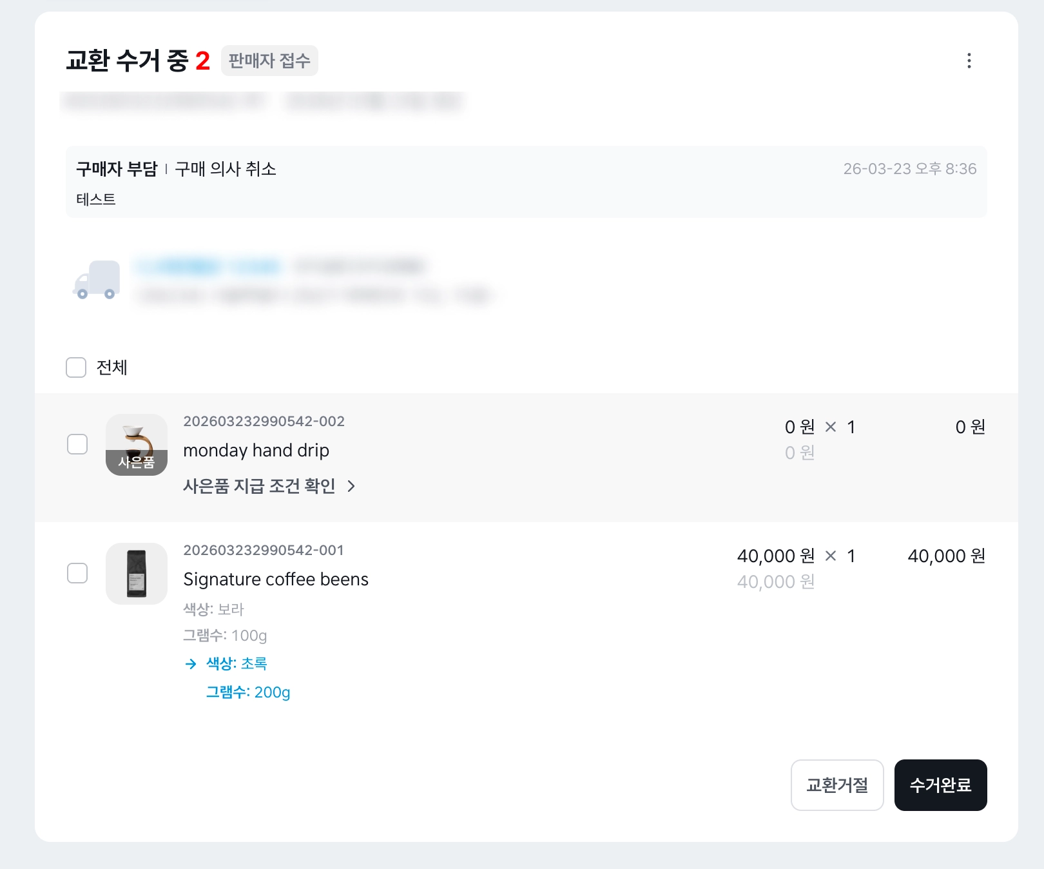Click the 사은품 badge on the thumbnail
This screenshot has height=869, width=1044.
pos(137,462)
